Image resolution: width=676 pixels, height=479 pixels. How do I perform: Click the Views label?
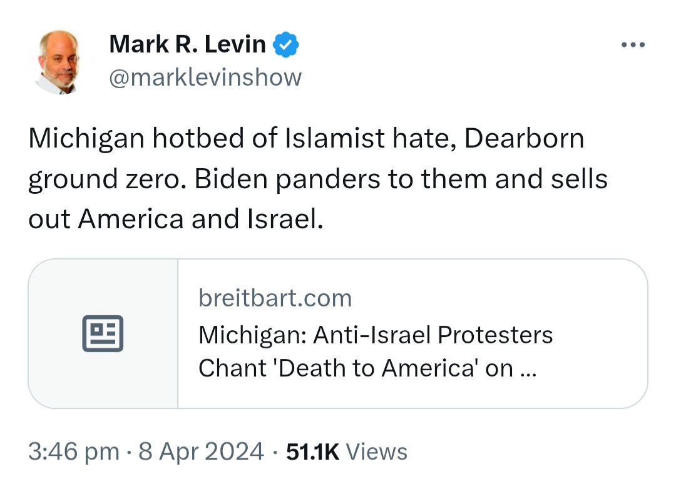click(376, 451)
